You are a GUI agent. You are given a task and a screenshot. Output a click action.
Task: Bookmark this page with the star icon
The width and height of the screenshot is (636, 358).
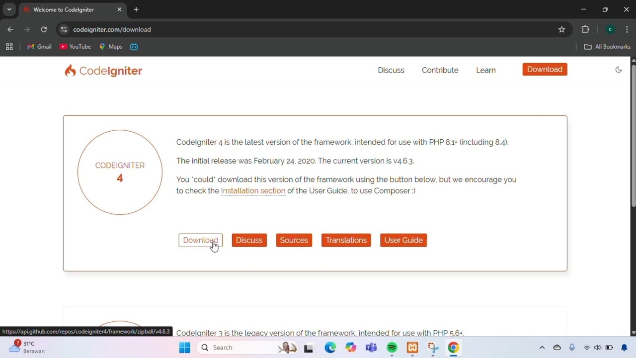pos(561,29)
